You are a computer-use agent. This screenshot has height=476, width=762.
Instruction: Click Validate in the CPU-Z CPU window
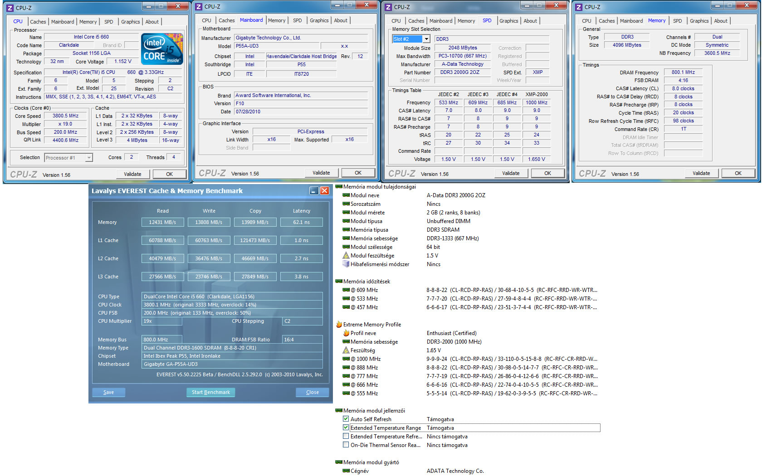pyautogui.click(x=132, y=174)
